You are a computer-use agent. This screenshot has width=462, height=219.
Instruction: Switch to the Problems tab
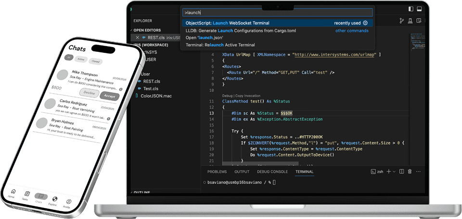point(217,171)
